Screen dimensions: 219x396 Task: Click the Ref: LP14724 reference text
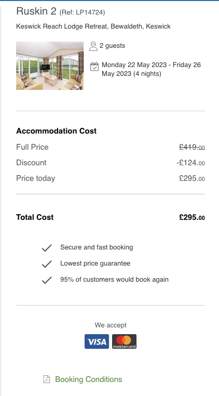pyautogui.click(x=82, y=12)
